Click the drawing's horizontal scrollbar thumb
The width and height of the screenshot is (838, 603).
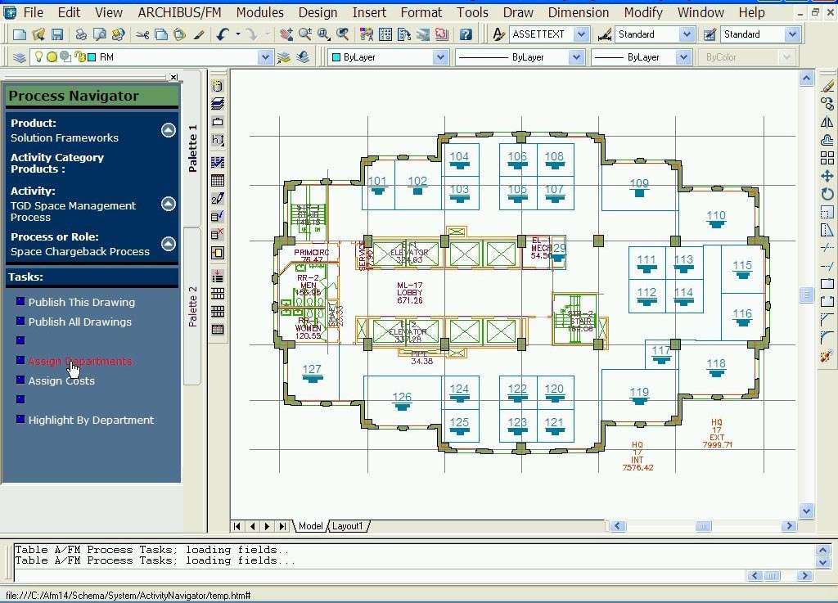tap(703, 526)
